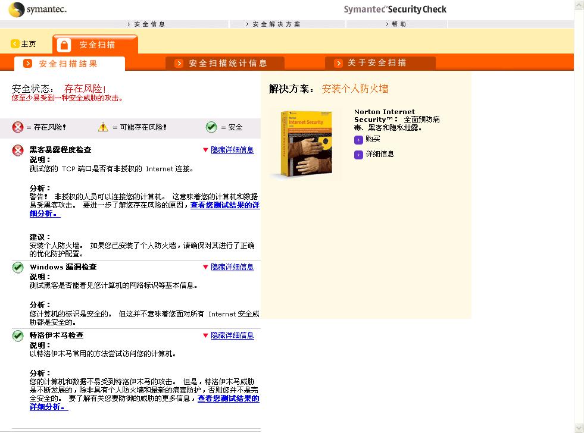Click the yellow warning legend icon

pos(103,127)
